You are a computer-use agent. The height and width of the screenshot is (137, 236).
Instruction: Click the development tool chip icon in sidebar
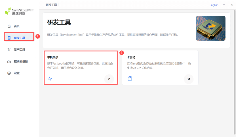pos(9,38)
